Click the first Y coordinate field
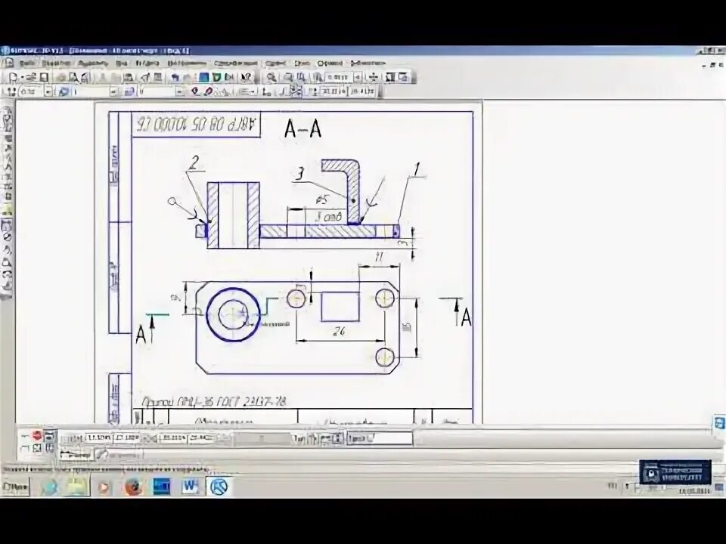Screen dimensions: 726x544 [x=127, y=438]
